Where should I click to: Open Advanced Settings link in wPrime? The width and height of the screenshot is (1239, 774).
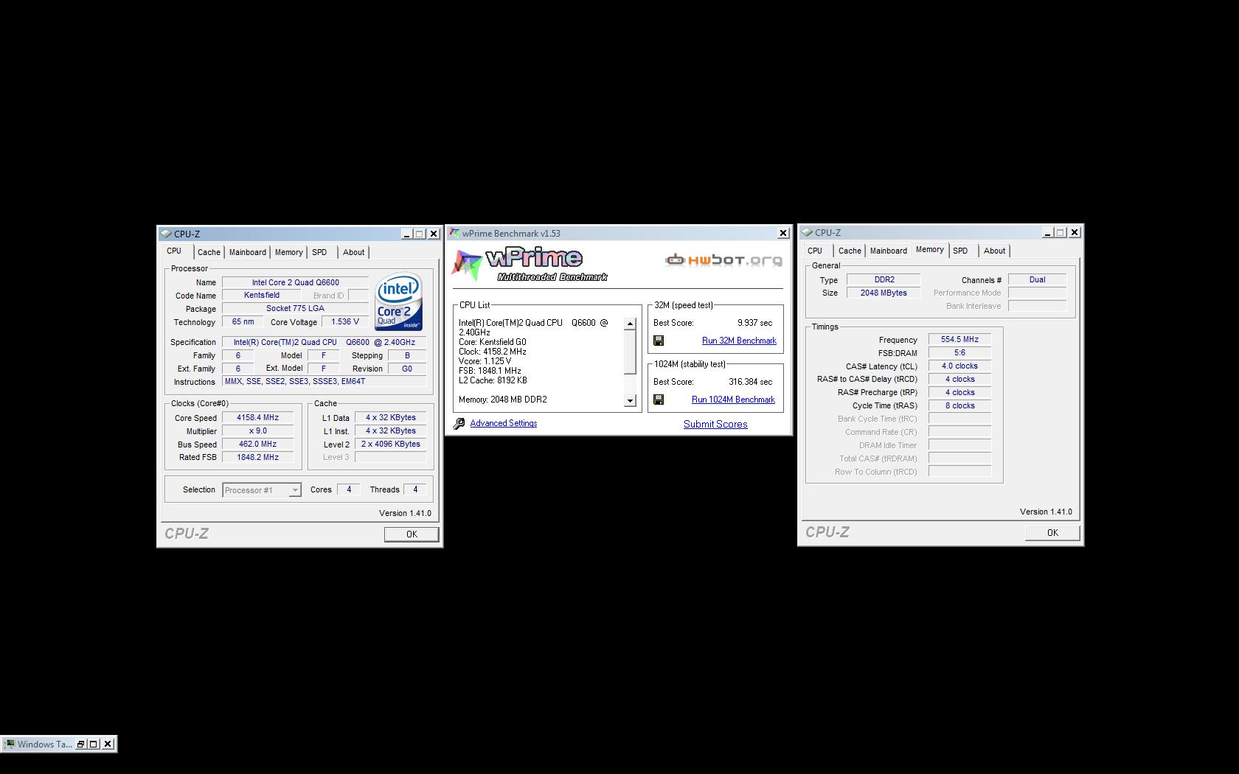pyautogui.click(x=504, y=423)
